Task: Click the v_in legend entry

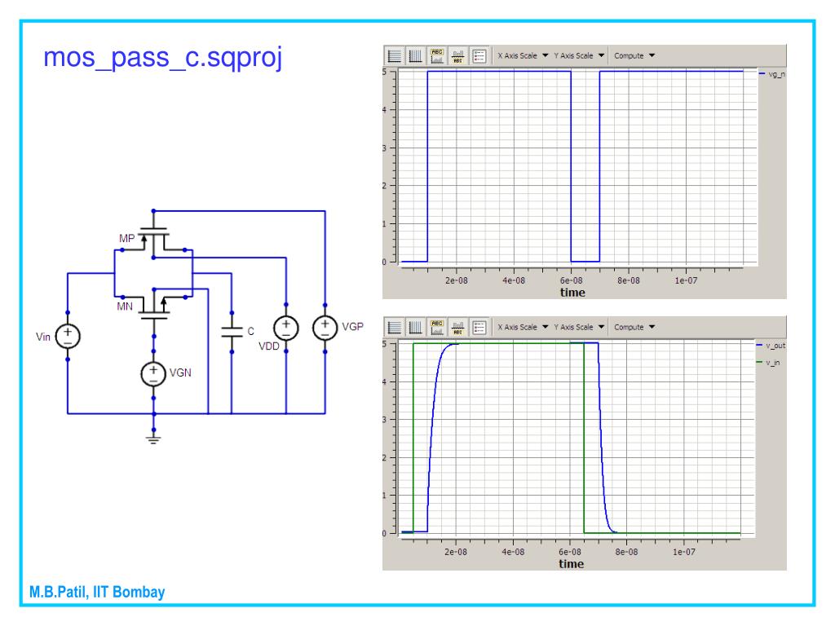Action: coord(768,363)
